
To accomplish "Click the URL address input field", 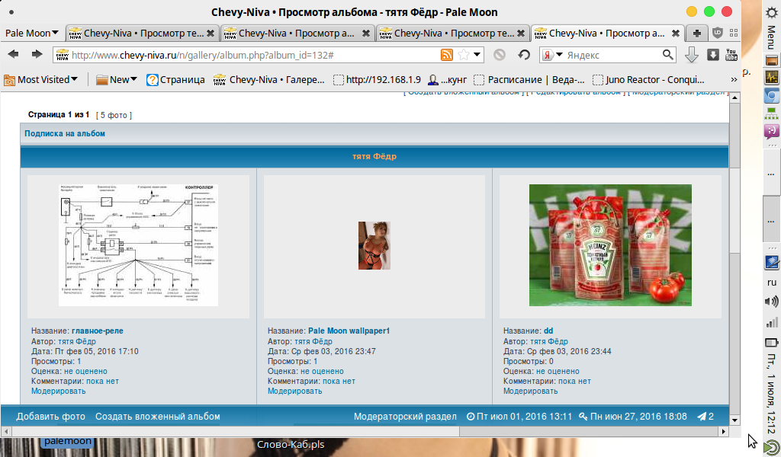I will coord(252,55).
